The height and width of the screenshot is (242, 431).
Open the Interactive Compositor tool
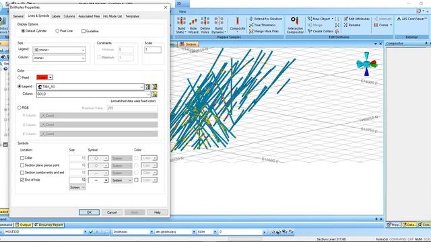click(295, 26)
